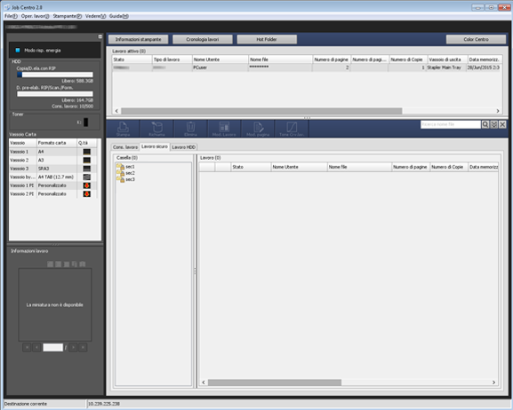The height and width of the screenshot is (410, 513).
Task: Open the left panel options menu icon
Action: point(100,36)
